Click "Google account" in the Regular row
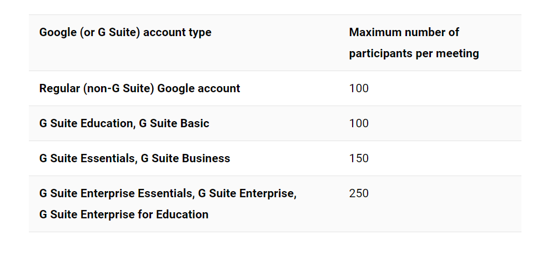Viewport: 542px width, 260px height. [199, 88]
